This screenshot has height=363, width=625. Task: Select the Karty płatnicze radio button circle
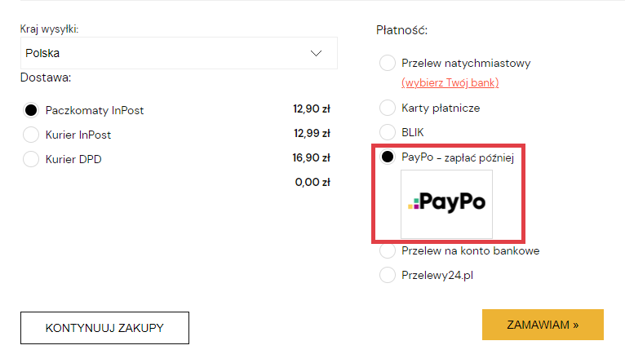(388, 108)
